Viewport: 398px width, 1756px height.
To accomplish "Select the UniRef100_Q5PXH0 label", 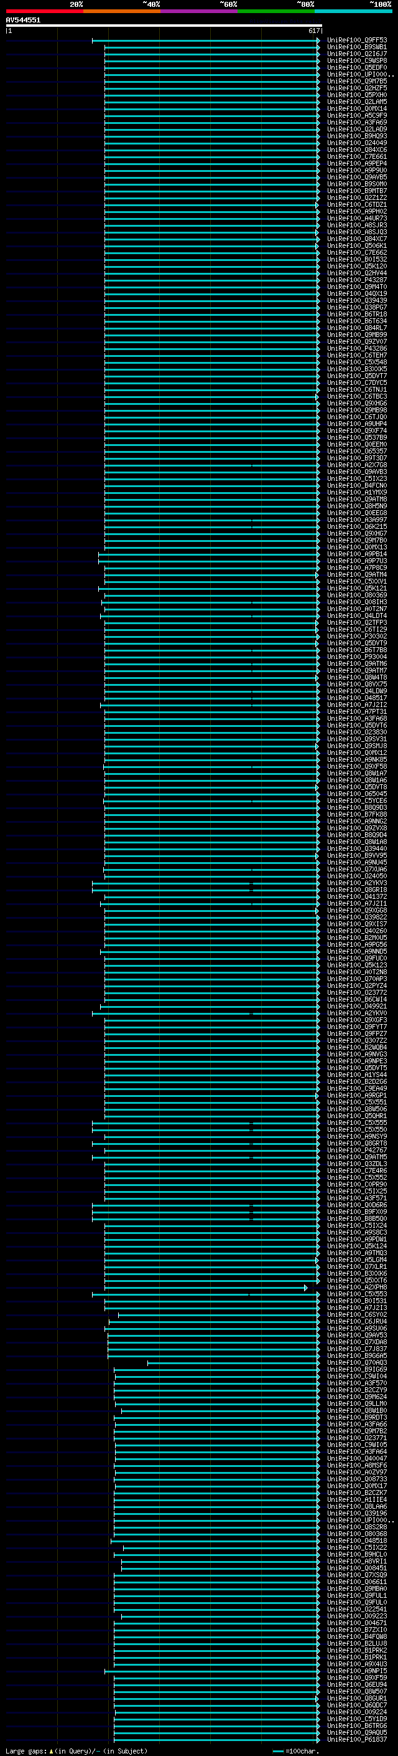I will pyautogui.click(x=357, y=95).
